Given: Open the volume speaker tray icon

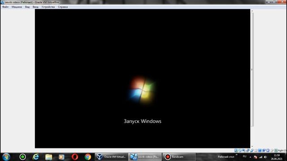Looking at the screenshot, I should [265, 157].
